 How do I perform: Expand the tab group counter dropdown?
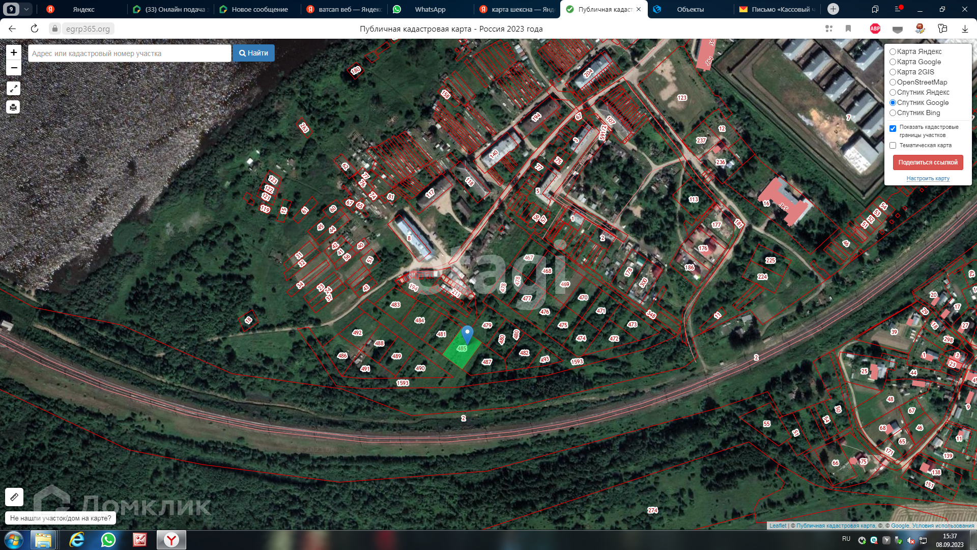point(26,9)
